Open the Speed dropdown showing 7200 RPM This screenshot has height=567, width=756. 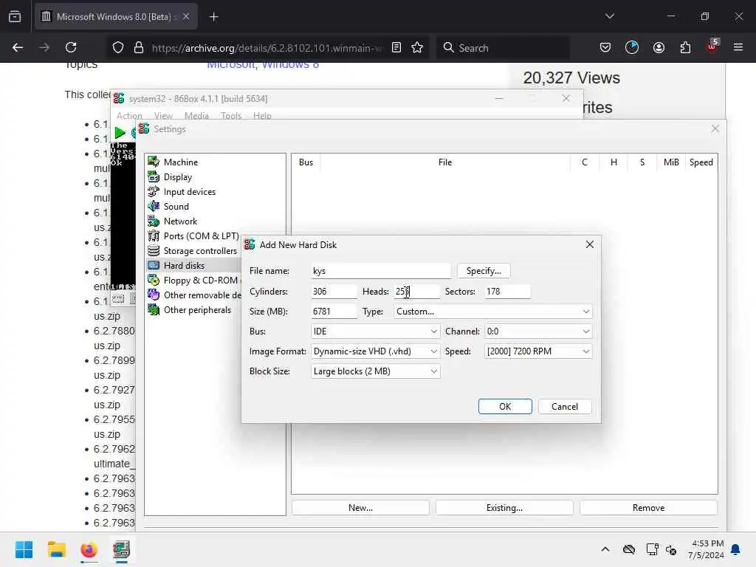[x=537, y=351]
